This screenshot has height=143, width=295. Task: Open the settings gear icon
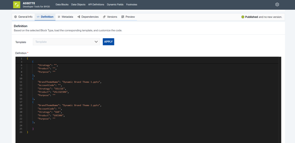pos(277,5)
